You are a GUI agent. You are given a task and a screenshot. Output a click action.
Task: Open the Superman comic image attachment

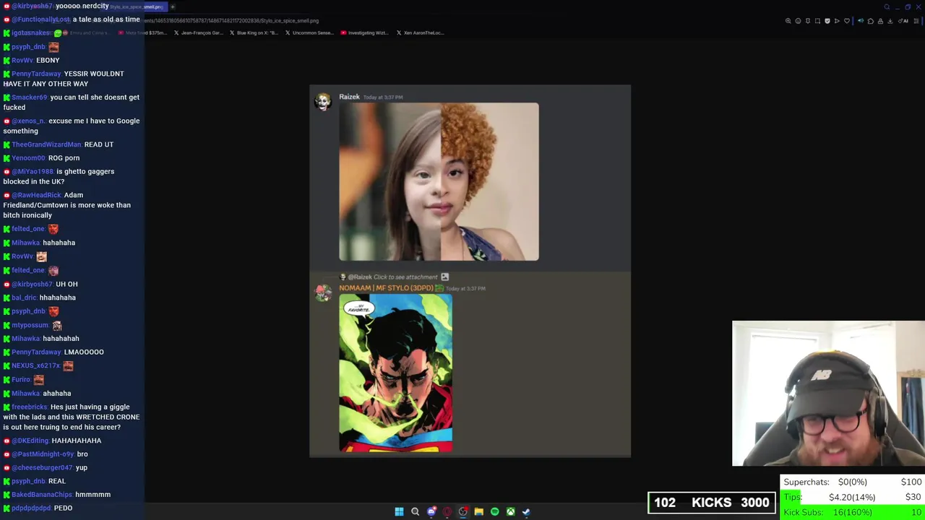click(396, 373)
